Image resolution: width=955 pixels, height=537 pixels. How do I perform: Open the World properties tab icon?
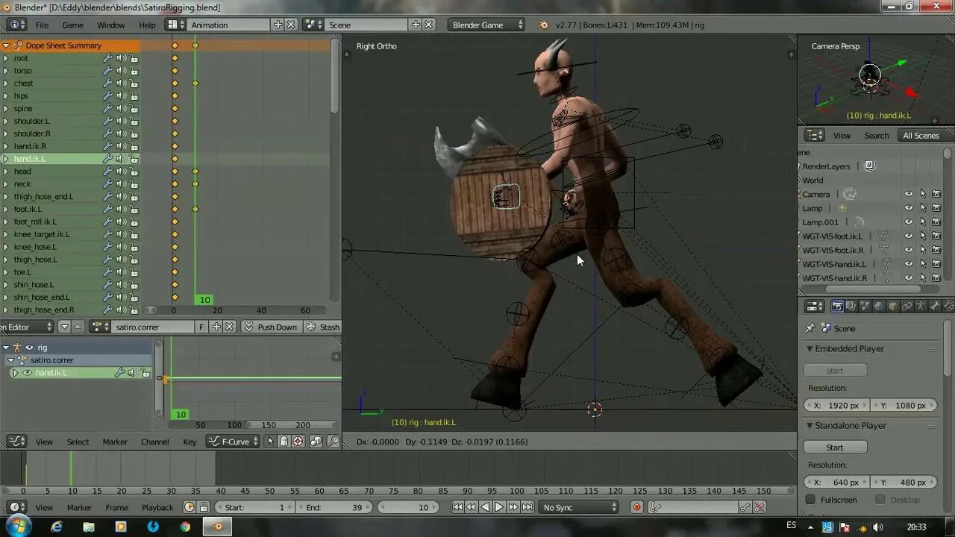pyautogui.click(x=879, y=307)
